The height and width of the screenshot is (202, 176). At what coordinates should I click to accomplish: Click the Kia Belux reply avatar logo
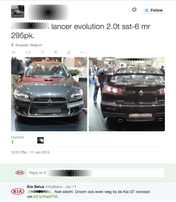click(x=18, y=191)
